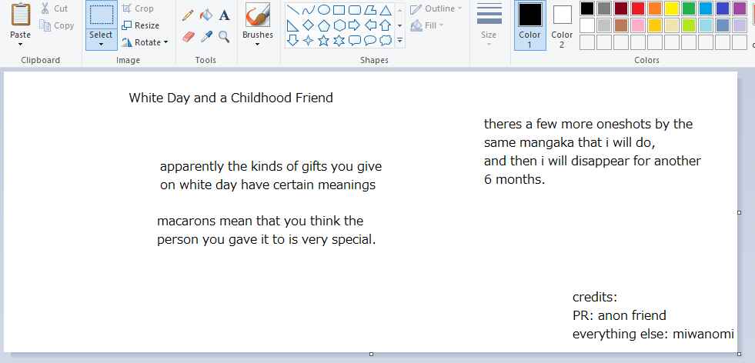This screenshot has height=363, width=755.
Task: Select the Eraser tool
Action: (x=188, y=37)
